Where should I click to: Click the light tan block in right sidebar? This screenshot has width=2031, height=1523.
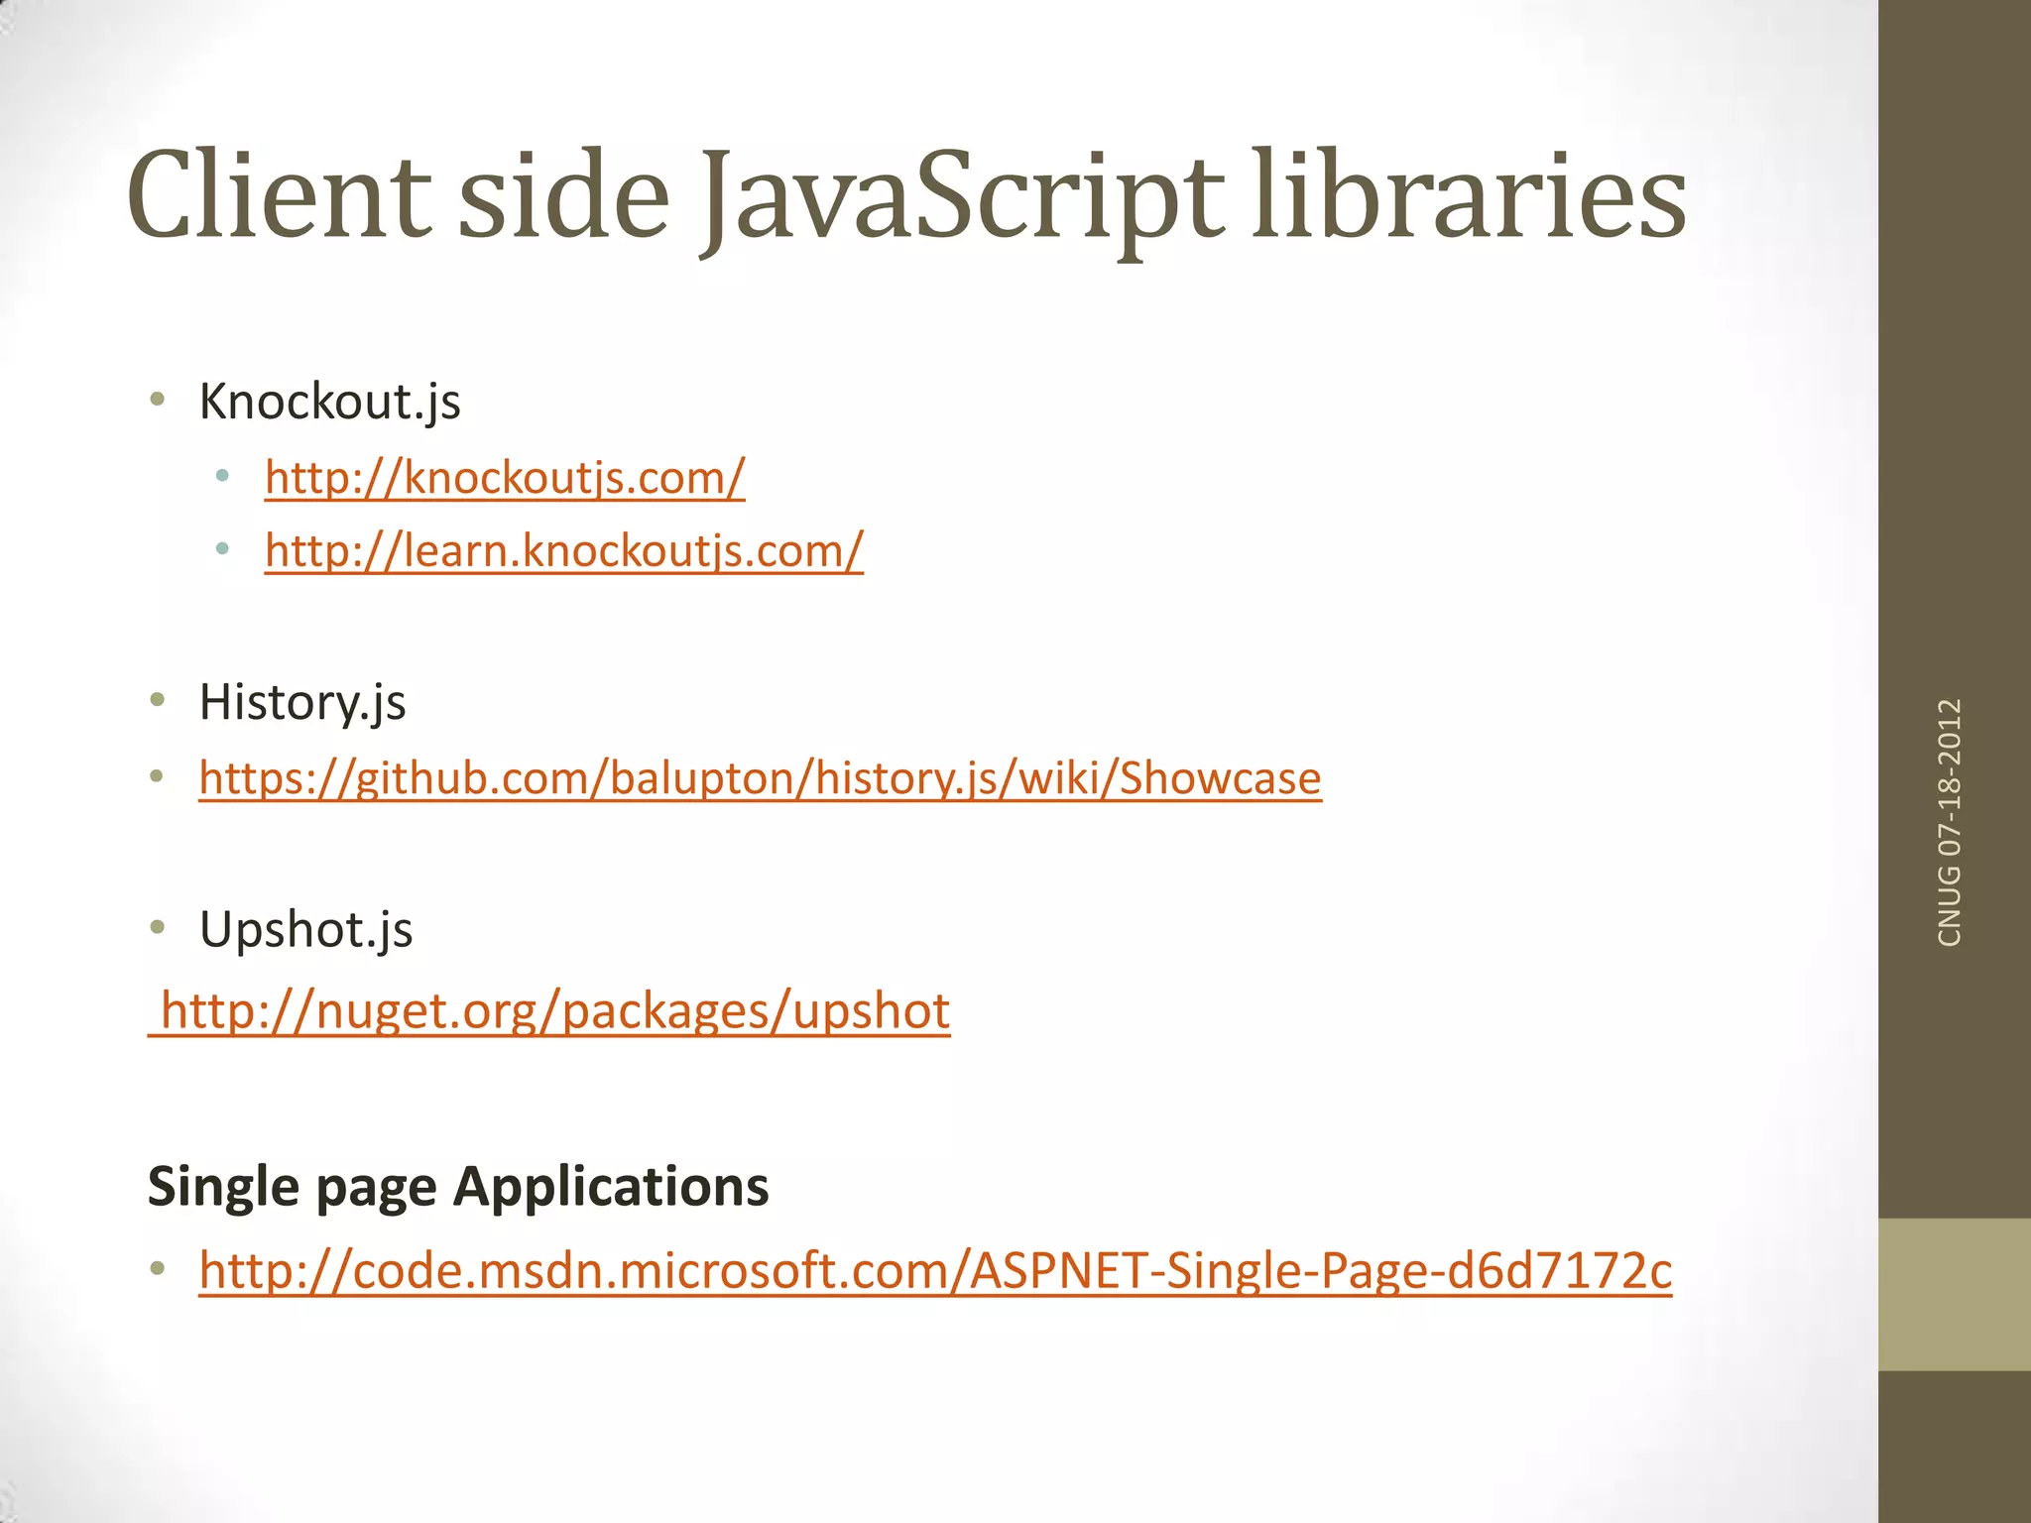pyautogui.click(x=1954, y=1294)
